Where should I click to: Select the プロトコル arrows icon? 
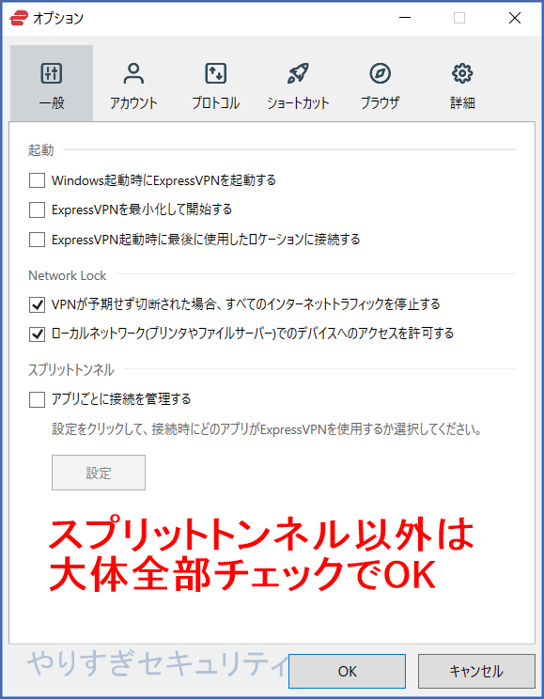click(x=215, y=73)
